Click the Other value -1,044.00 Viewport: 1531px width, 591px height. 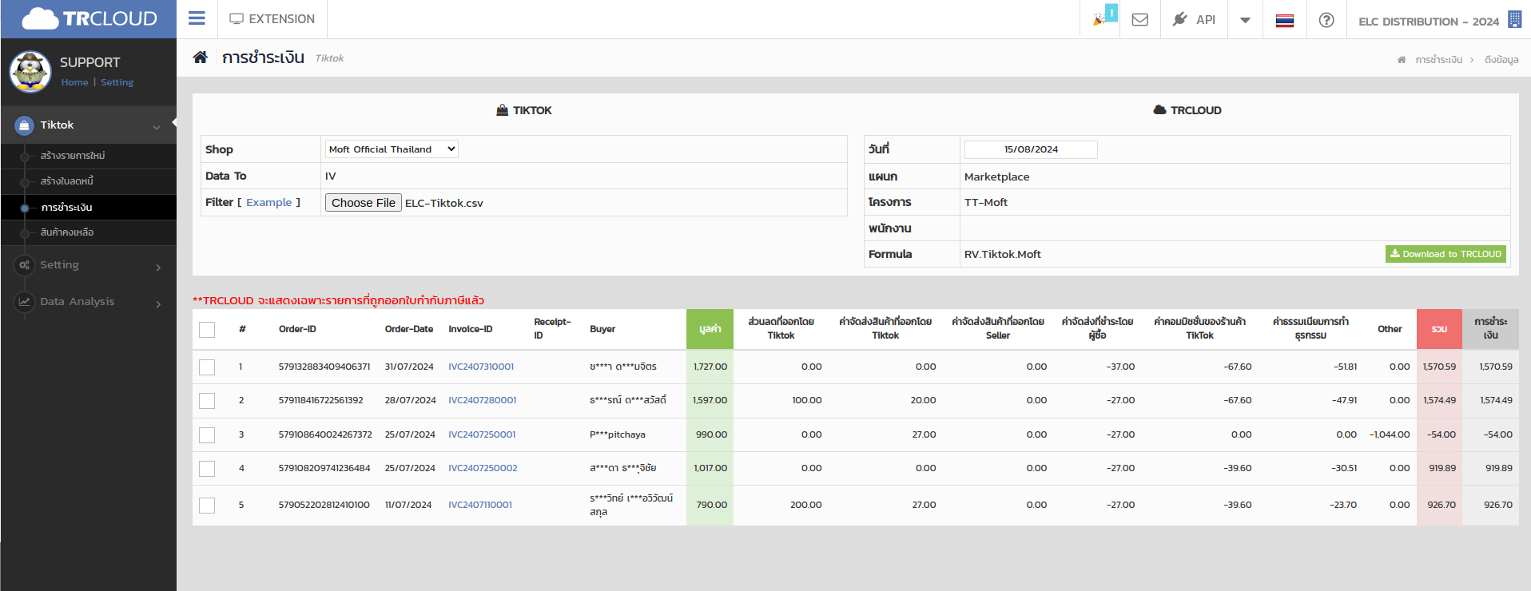coord(1390,435)
